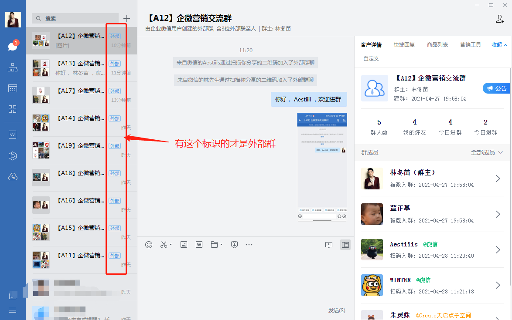
Task: Expand the 全部成员 member filter dropdown
Action: [487, 152]
